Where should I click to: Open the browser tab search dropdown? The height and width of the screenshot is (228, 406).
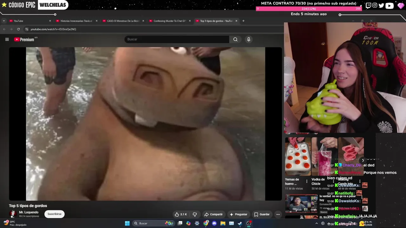point(3,21)
